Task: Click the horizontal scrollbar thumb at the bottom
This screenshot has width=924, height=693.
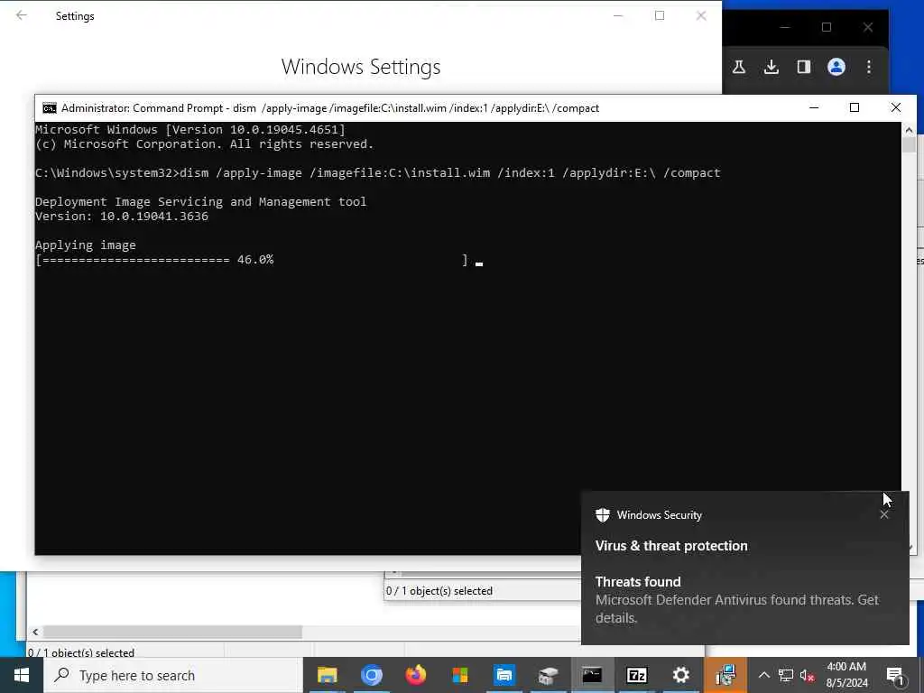Action: coord(172,632)
